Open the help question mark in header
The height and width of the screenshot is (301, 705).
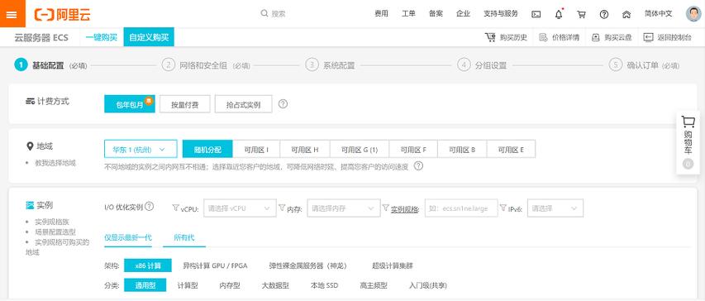(604, 14)
